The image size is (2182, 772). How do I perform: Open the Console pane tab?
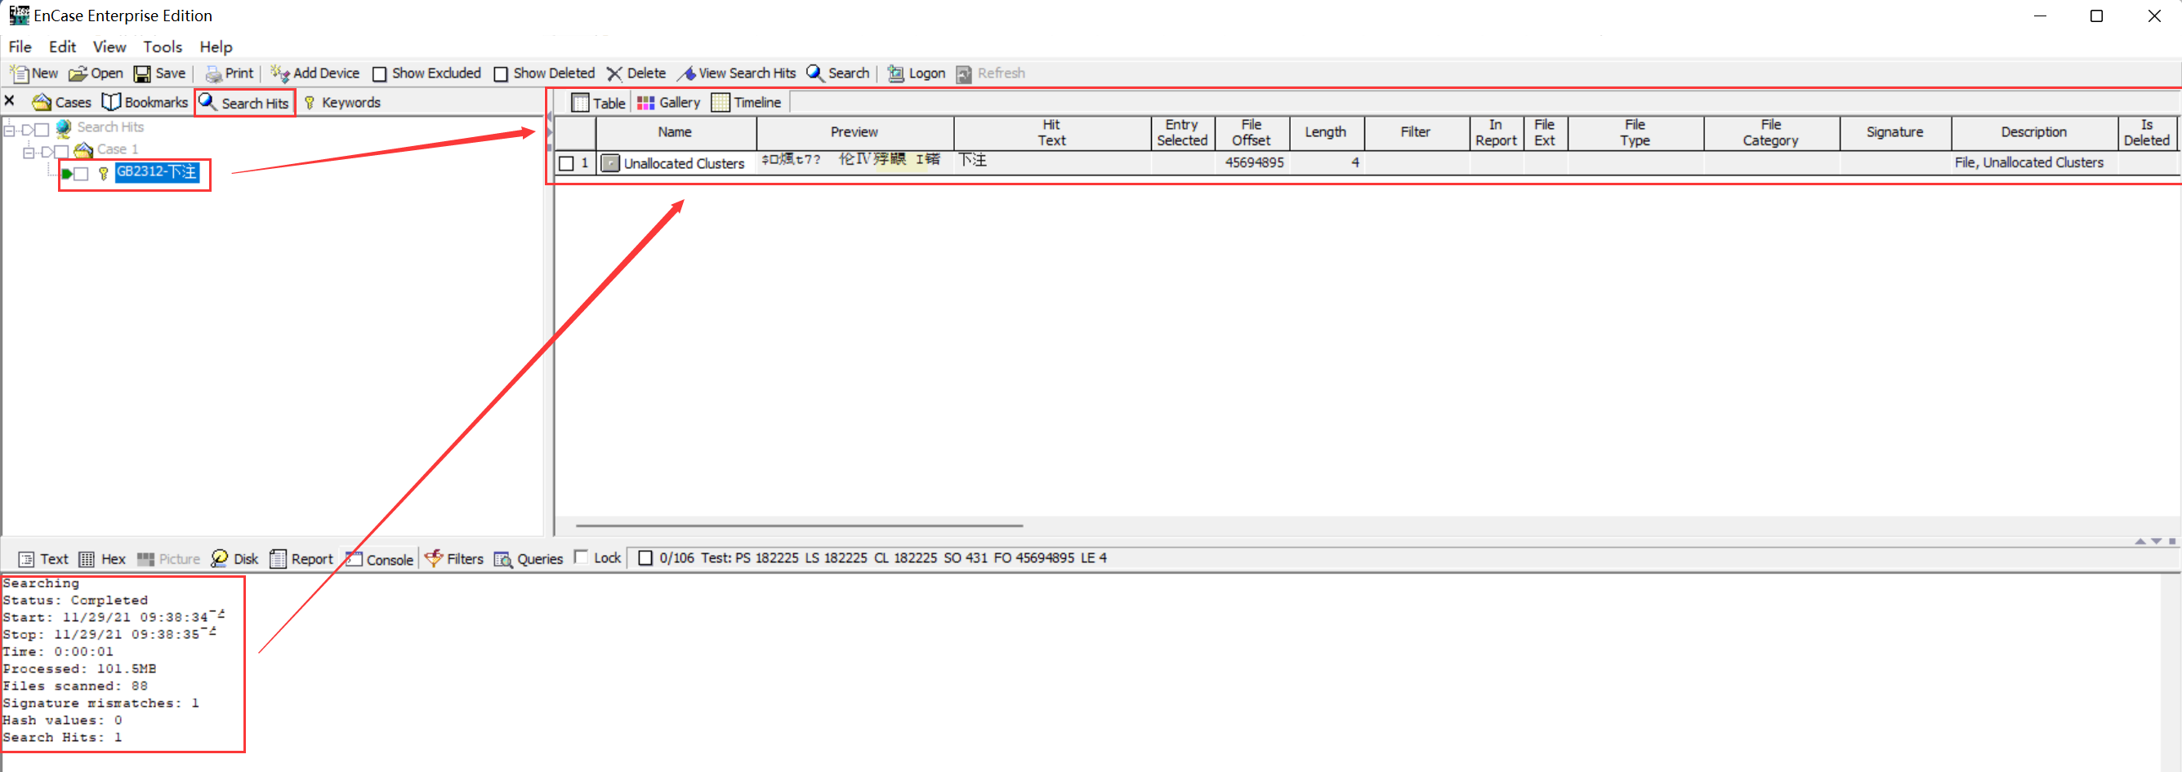(380, 559)
